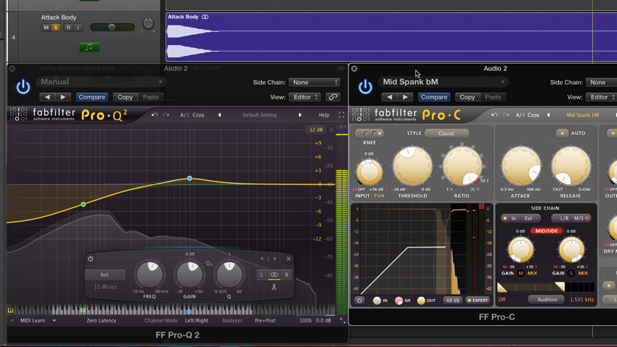This screenshot has width=617, height=347.
Task: Open View Editor dropdown in Pro-Q window
Action: pyautogui.click(x=305, y=97)
